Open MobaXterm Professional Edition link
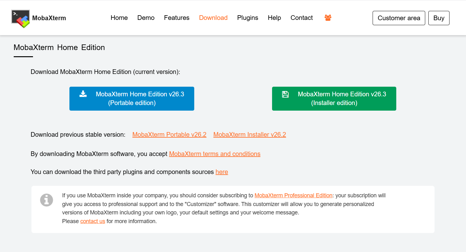 pos(294,195)
